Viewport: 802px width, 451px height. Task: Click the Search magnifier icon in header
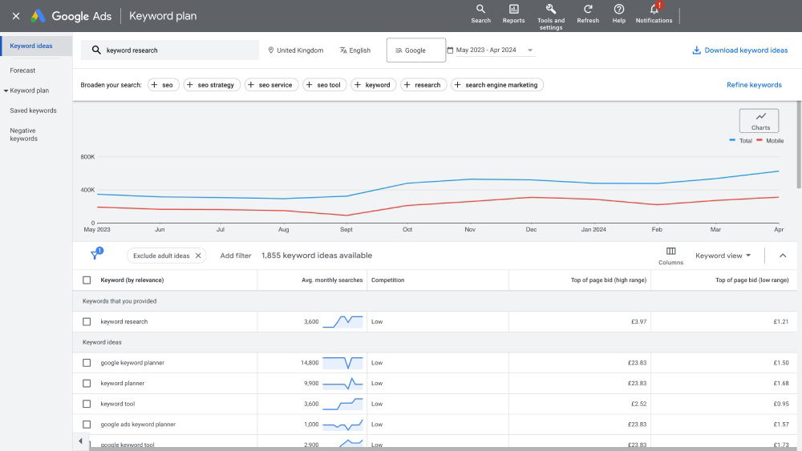click(x=480, y=10)
